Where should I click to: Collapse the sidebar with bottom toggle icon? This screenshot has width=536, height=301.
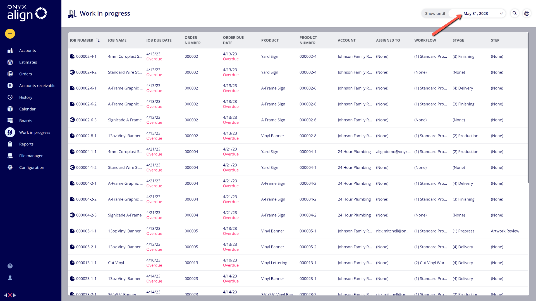(10, 295)
